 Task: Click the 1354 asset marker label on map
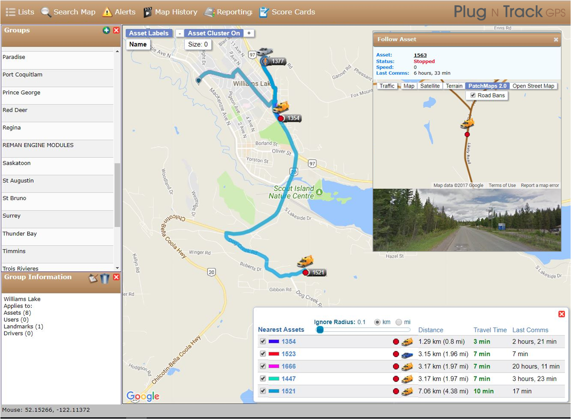click(293, 118)
